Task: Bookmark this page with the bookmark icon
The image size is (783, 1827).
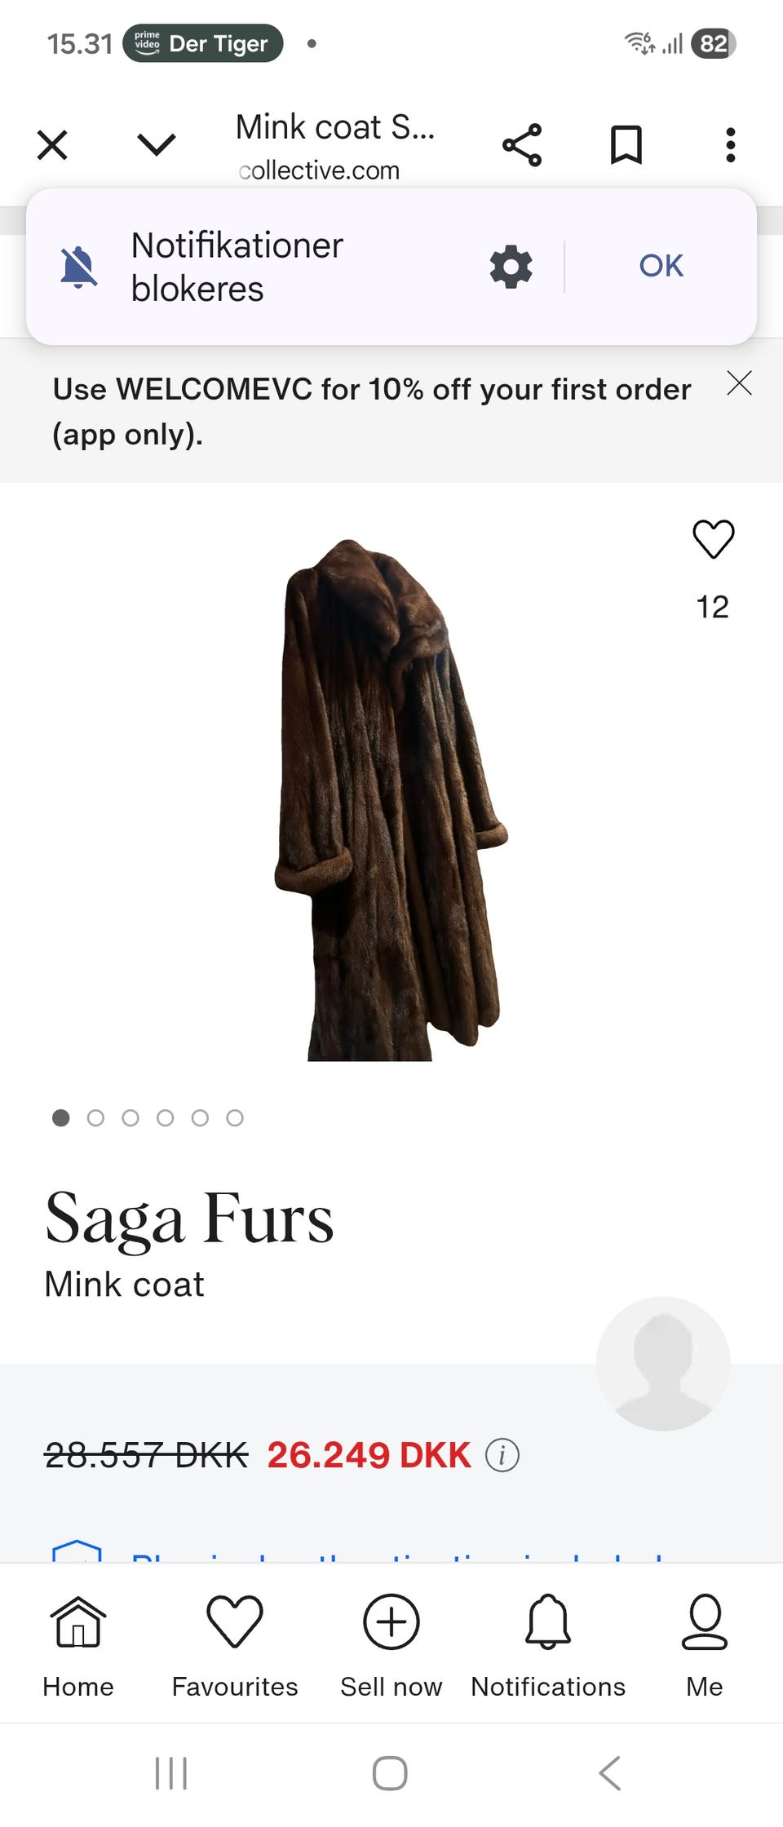Action: [x=626, y=145]
